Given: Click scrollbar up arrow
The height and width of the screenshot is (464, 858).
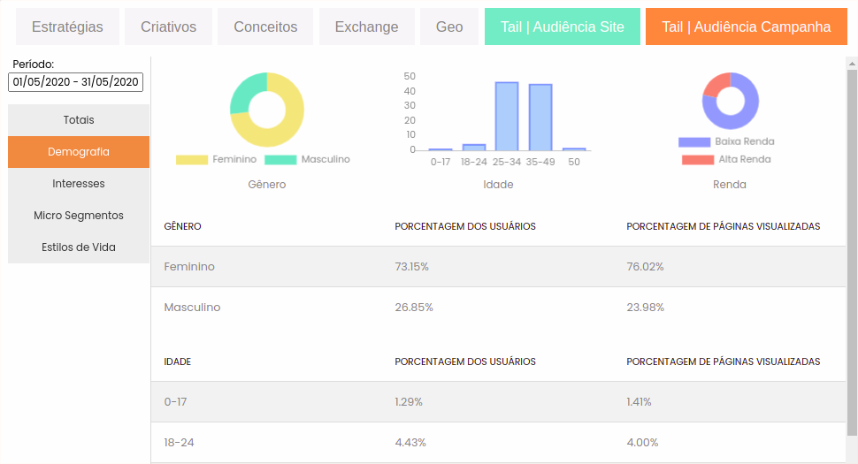Looking at the screenshot, I should tap(852, 64).
